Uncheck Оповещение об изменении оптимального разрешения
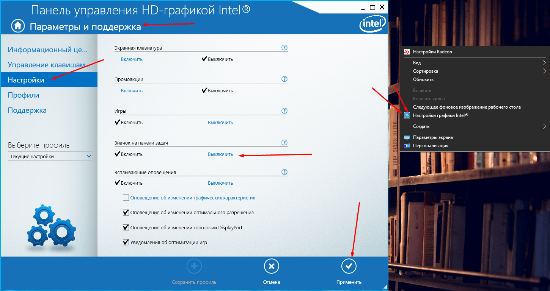Viewport: 550px width, 291px height. click(x=126, y=212)
